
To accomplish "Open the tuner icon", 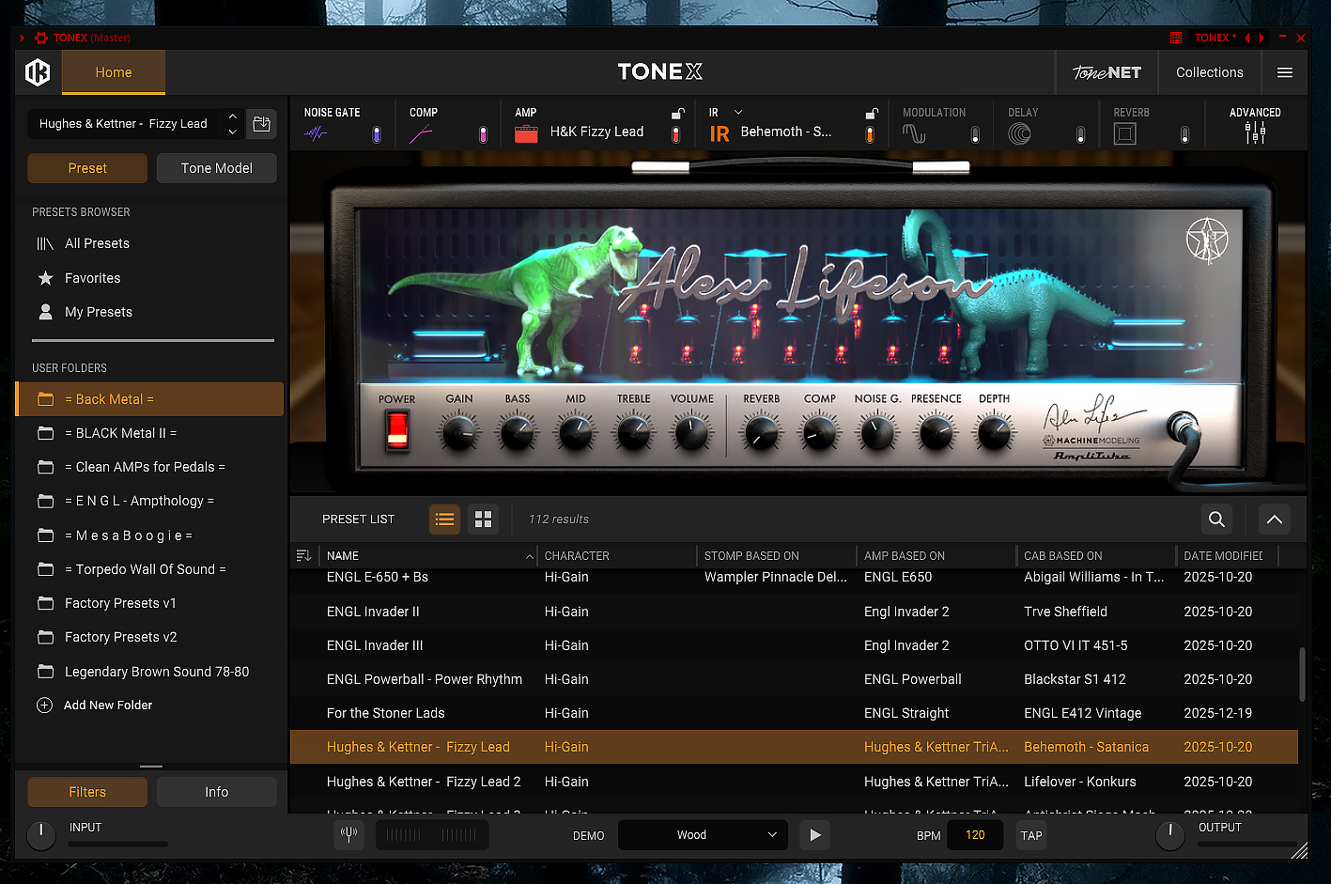I will [349, 835].
